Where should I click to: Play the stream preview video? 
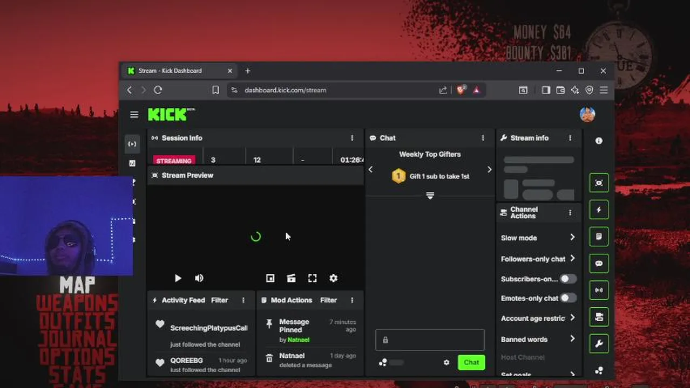(x=178, y=278)
